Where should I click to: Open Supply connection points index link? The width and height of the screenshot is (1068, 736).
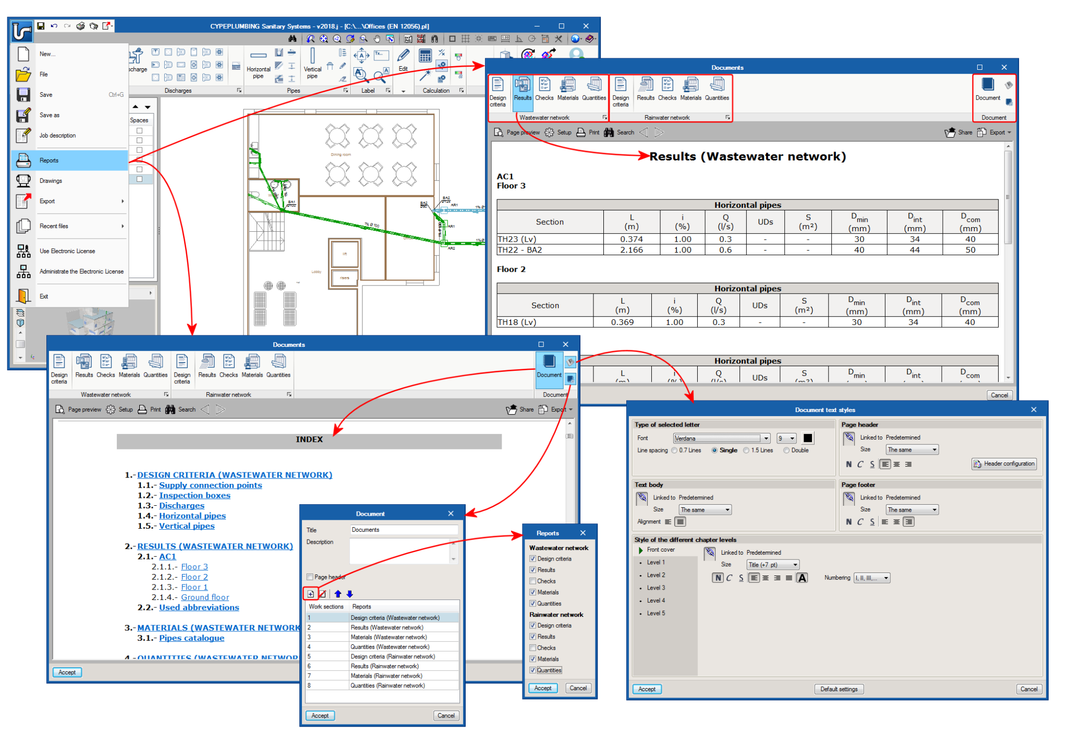pos(210,485)
